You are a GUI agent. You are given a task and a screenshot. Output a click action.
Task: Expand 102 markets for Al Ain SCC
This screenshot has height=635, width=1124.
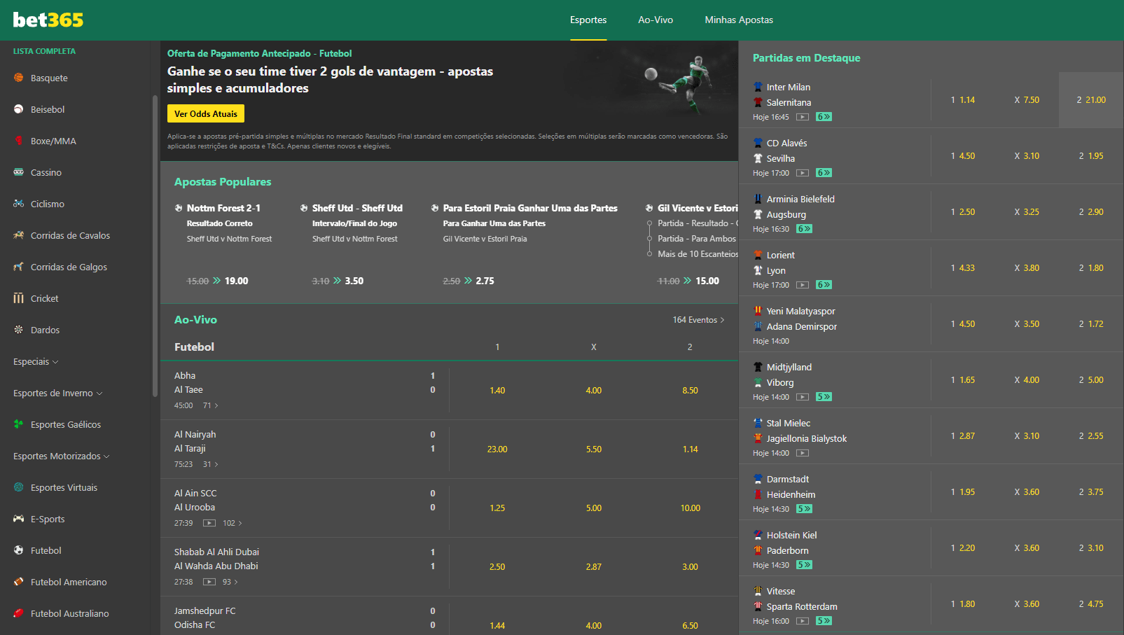click(233, 523)
